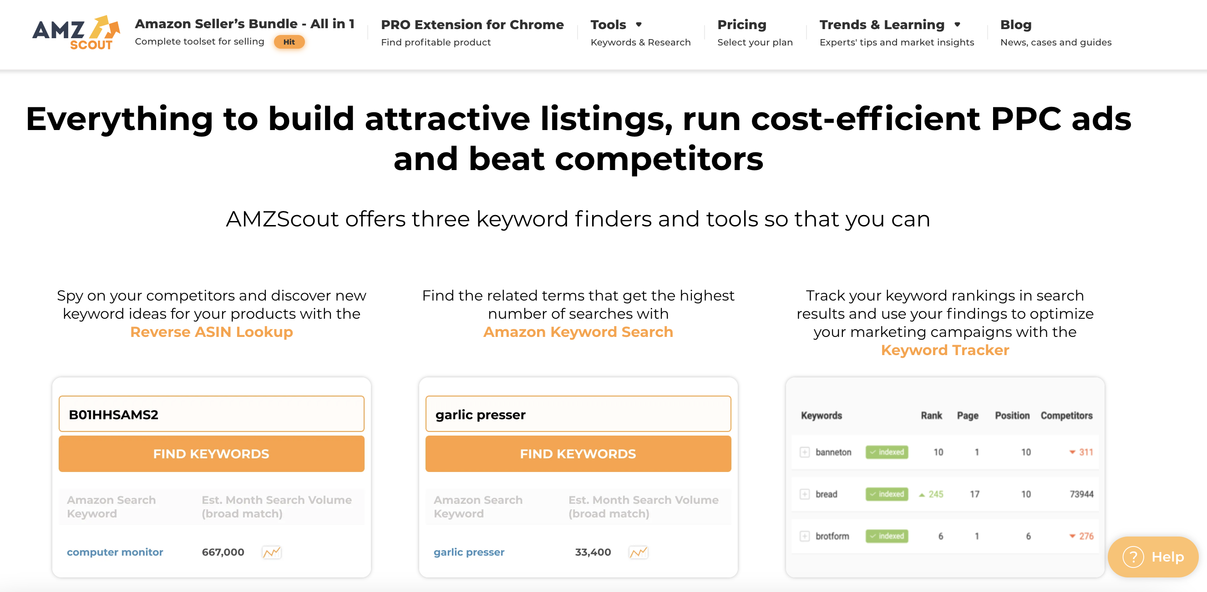Screen dimensions: 1207x592
Task: Go to the Blog menu item
Action: pyautogui.click(x=1016, y=25)
